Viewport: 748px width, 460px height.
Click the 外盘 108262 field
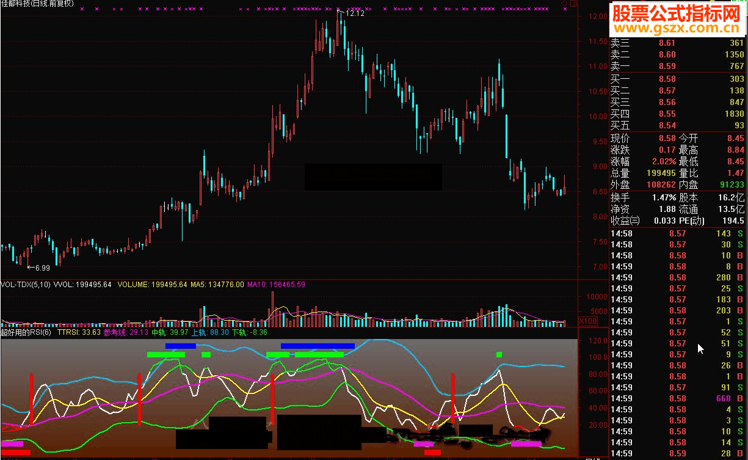644,184
